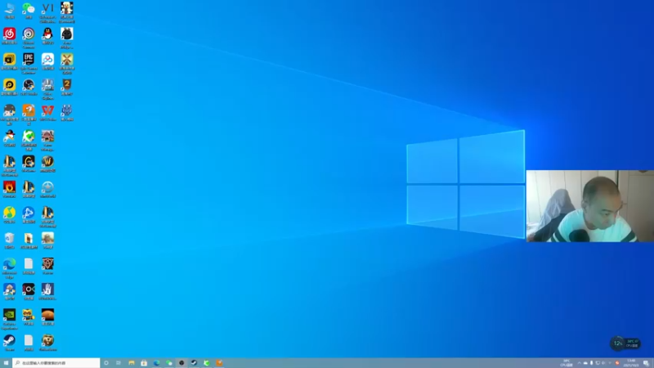
Task: Open the windmill game desktop shortcut
Action: pos(67,63)
